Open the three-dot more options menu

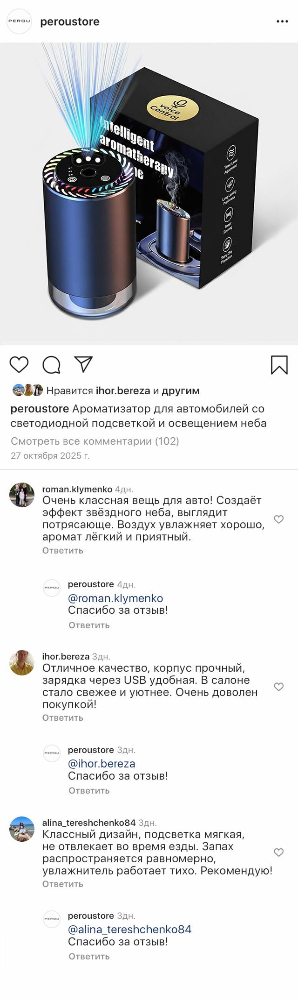click(282, 21)
